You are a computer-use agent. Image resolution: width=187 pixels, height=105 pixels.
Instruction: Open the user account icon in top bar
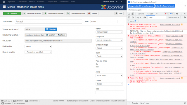click(x=121, y=2)
